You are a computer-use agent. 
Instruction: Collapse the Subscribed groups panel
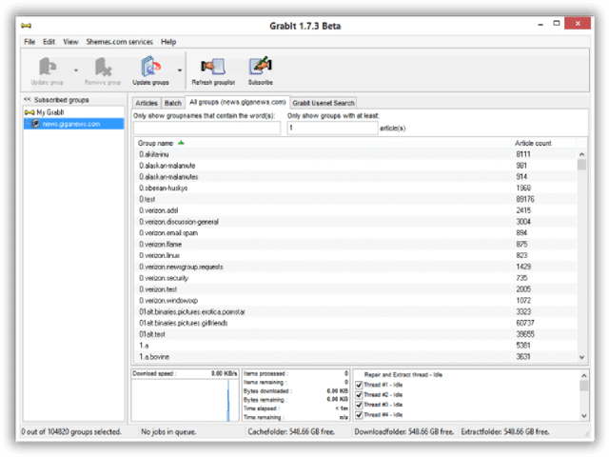click(x=27, y=99)
